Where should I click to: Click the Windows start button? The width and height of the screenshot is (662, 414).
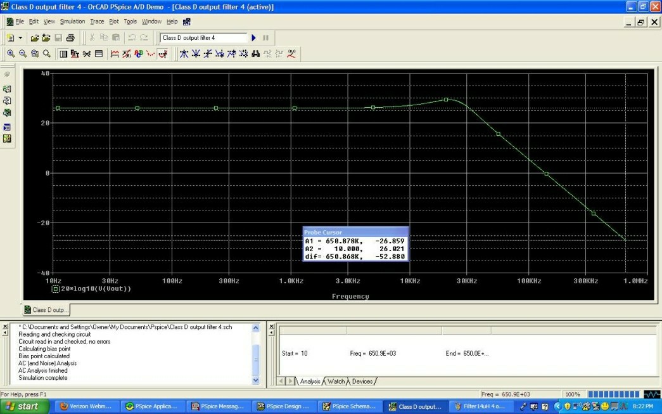[24, 406]
